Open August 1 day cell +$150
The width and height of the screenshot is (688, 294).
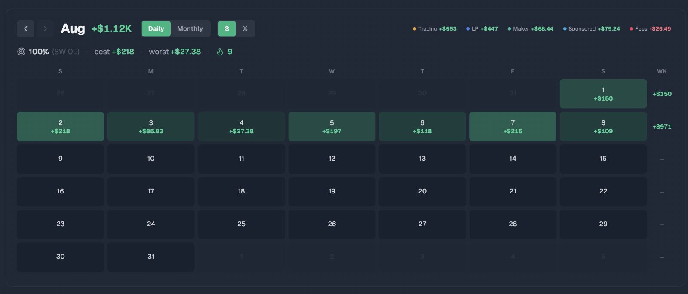tap(603, 94)
